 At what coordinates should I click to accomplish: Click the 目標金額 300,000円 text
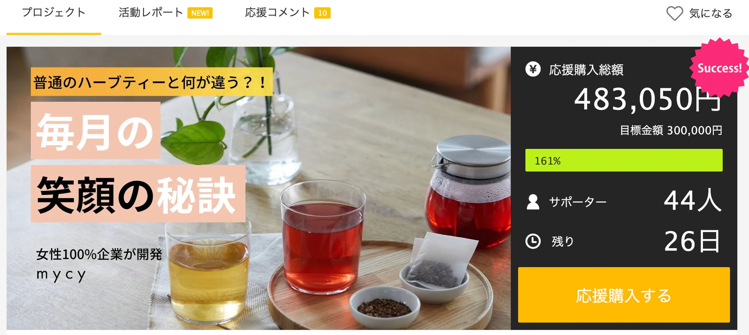tap(671, 130)
